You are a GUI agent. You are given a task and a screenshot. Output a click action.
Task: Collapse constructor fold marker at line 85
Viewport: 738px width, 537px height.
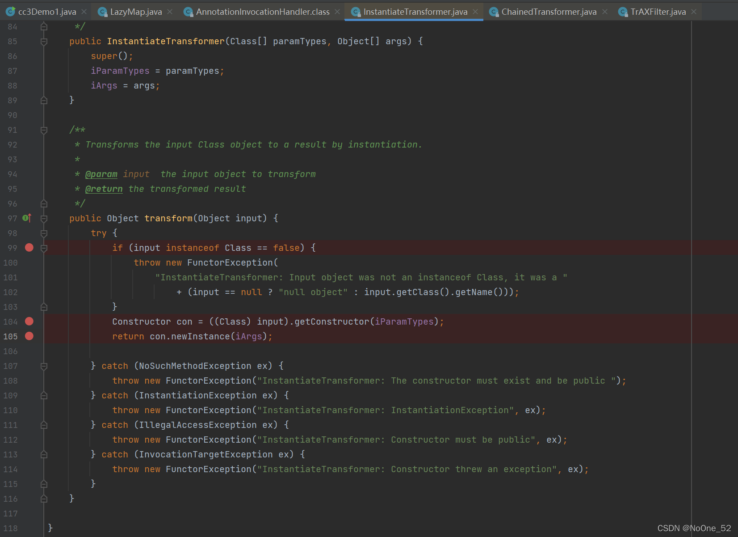click(x=44, y=42)
